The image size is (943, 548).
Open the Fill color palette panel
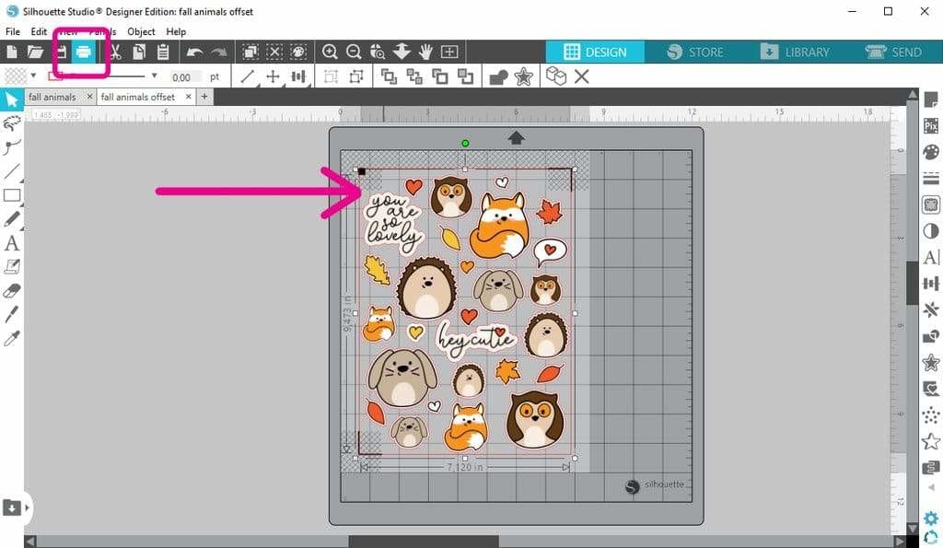coord(930,151)
